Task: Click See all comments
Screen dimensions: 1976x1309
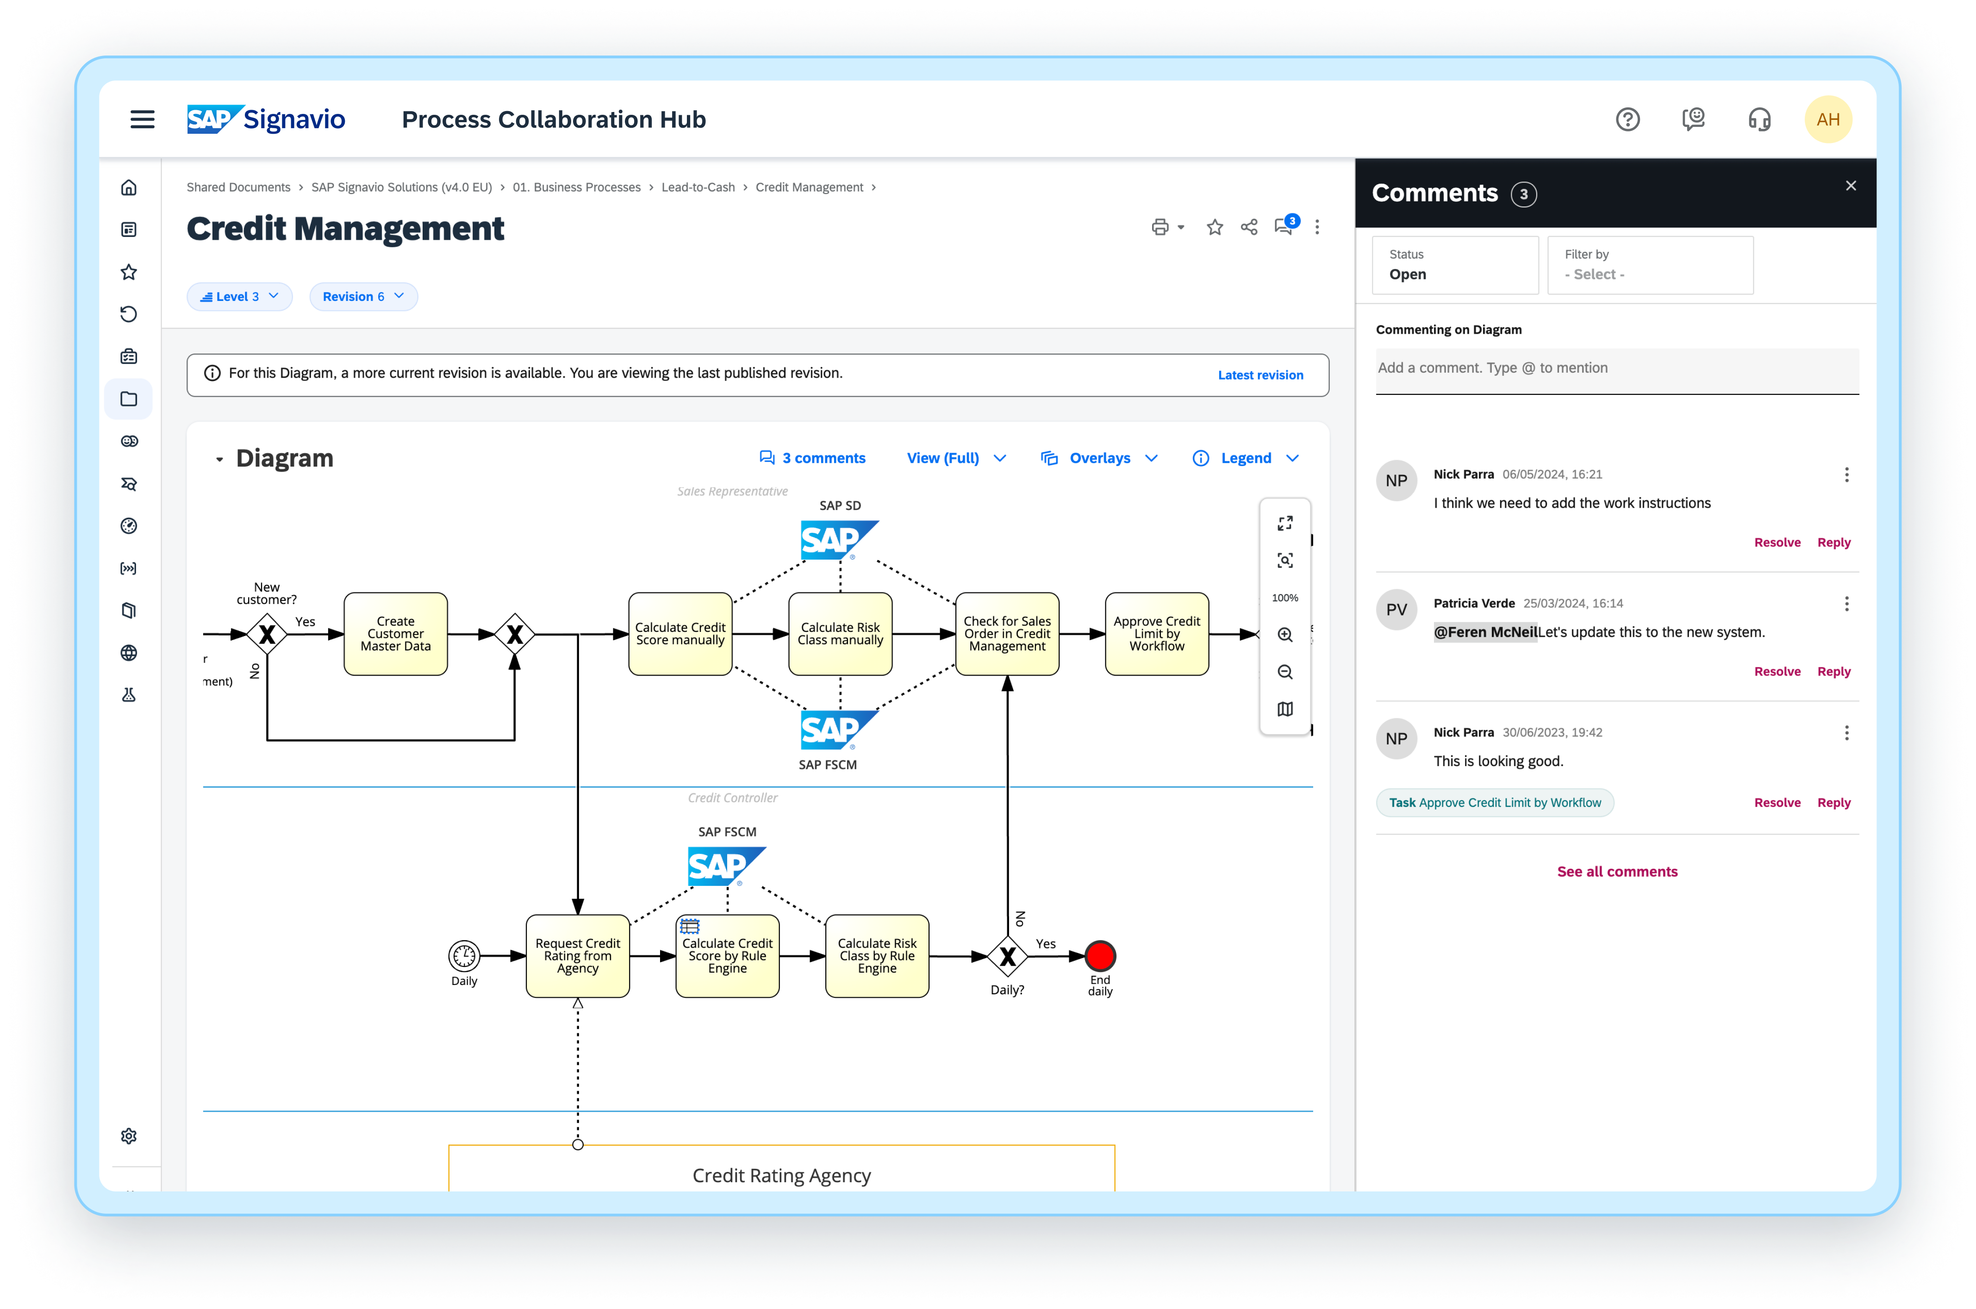Action: [1617, 871]
